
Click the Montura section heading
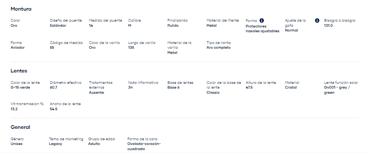(21, 9)
